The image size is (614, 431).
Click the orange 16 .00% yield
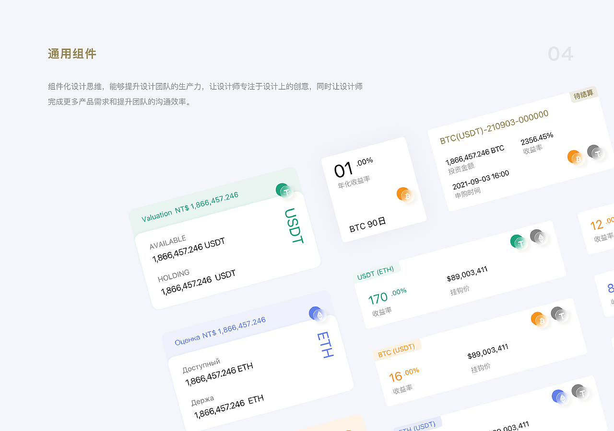404,374
